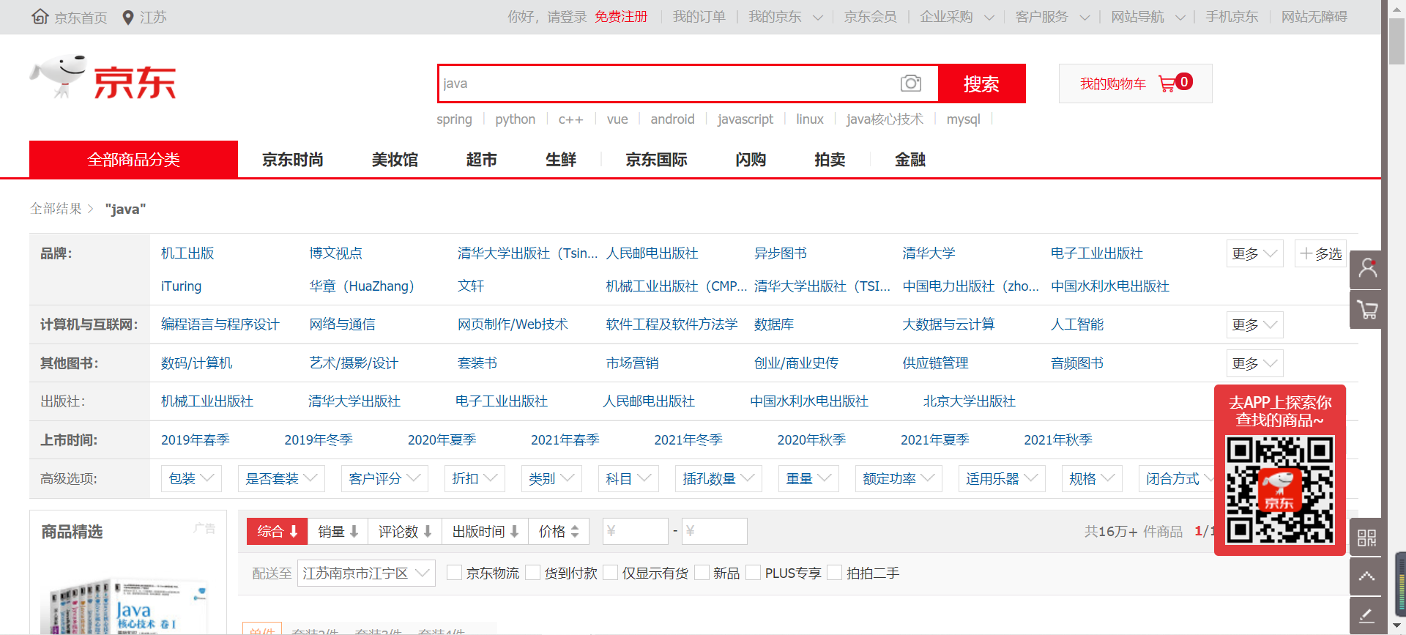
Task: Click 免费注册 link
Action: pyautogui.click(x=621, y=17)
